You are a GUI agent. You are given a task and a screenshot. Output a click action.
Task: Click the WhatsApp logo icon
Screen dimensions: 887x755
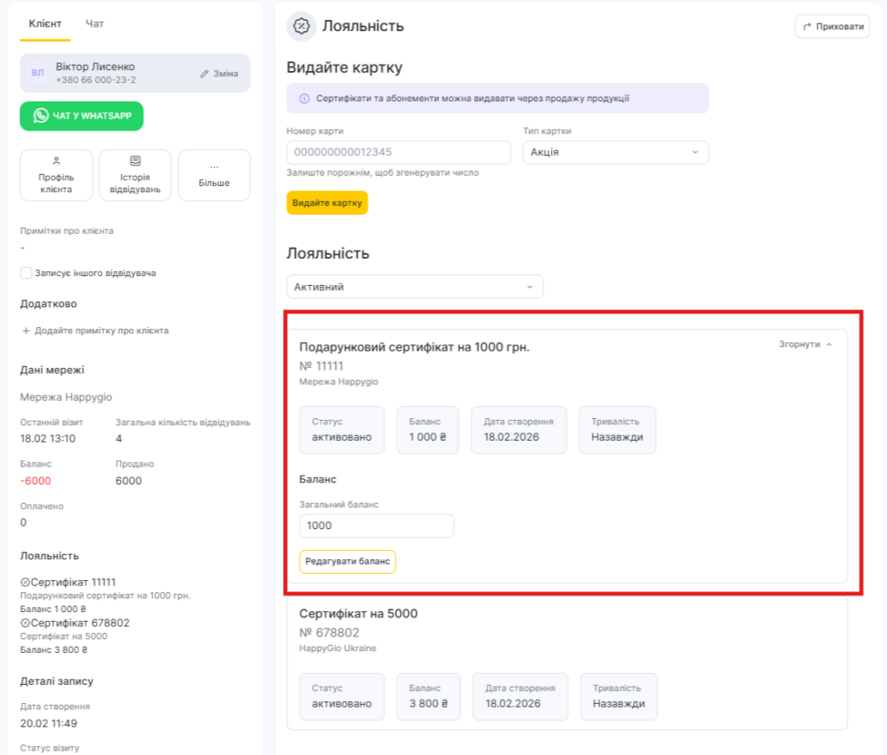tap(41, 116)
